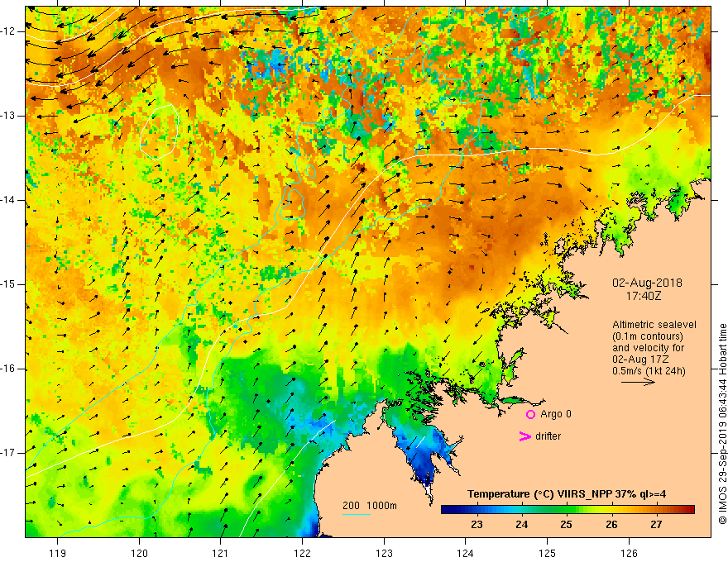
Task: Click the 'drifter' legend label
Action: tap(548, 436)
